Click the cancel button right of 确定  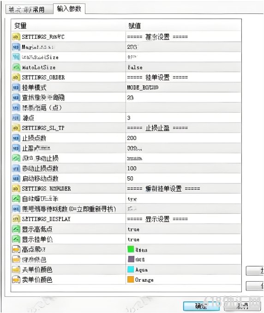click(x=242, y=306)
